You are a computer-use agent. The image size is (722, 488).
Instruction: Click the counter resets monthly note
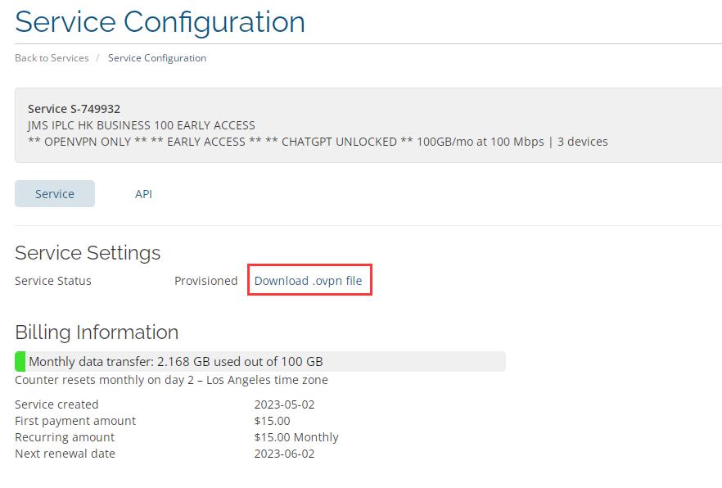[x=171, y=380]
